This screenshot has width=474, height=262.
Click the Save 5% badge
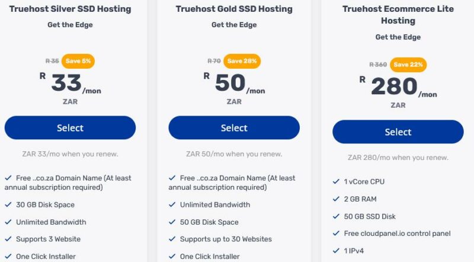(x=78, y=61)
